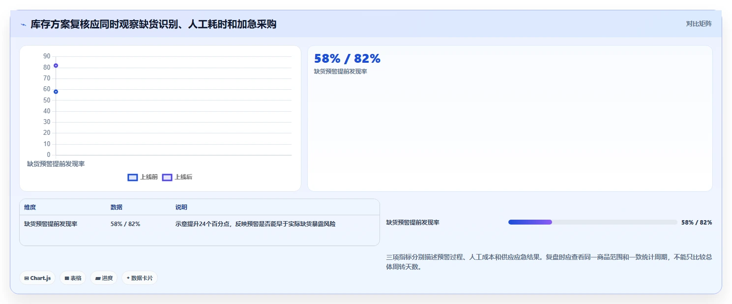Click the card caption 缺货预警提前发现率
This screenshot has height=304, width=732.
[341, 72]
